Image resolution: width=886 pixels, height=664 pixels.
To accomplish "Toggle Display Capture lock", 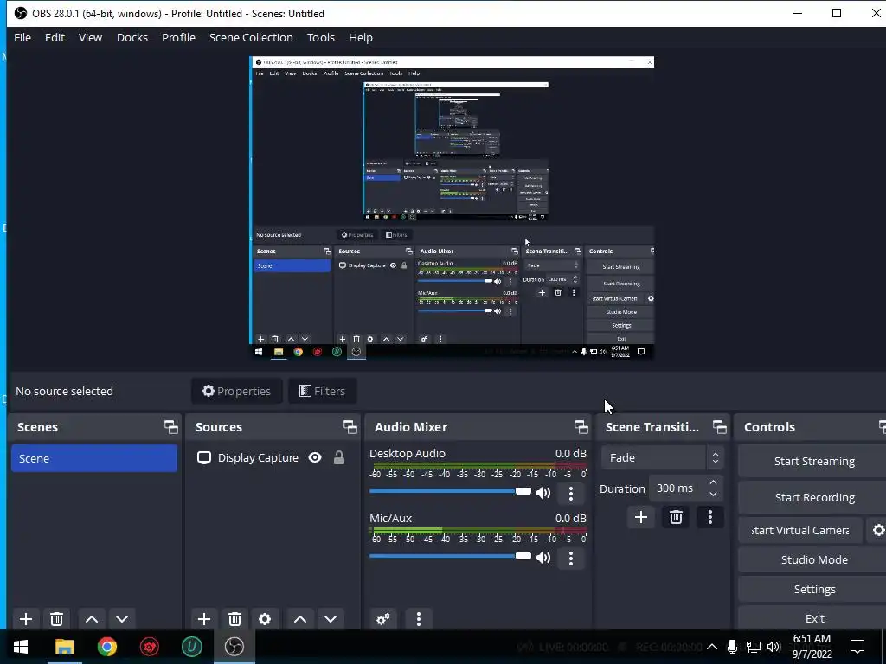I will (339, 457).
